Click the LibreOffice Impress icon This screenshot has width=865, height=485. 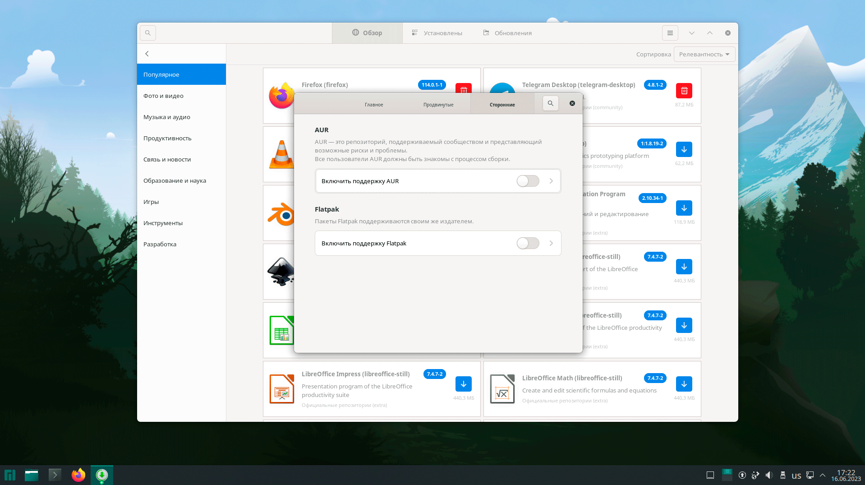[x=282, y=389]
